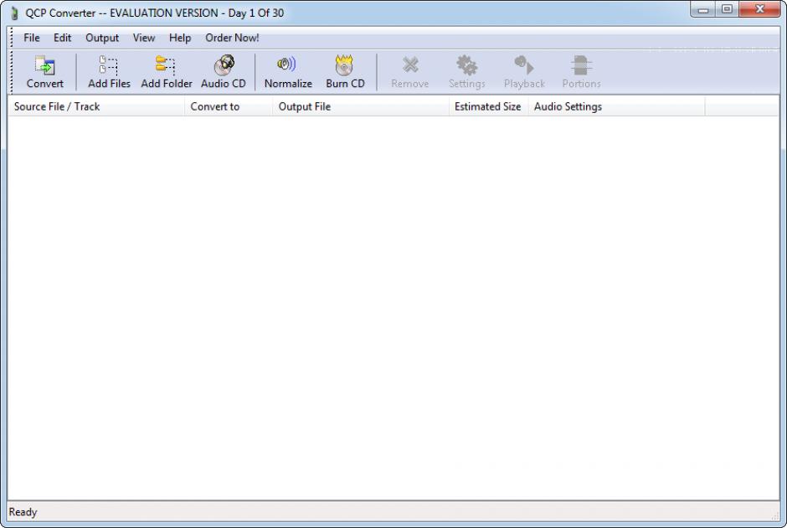Click the Estimated Size column header
This screenshot has width=787, height=528.
[x=488, y=106]
